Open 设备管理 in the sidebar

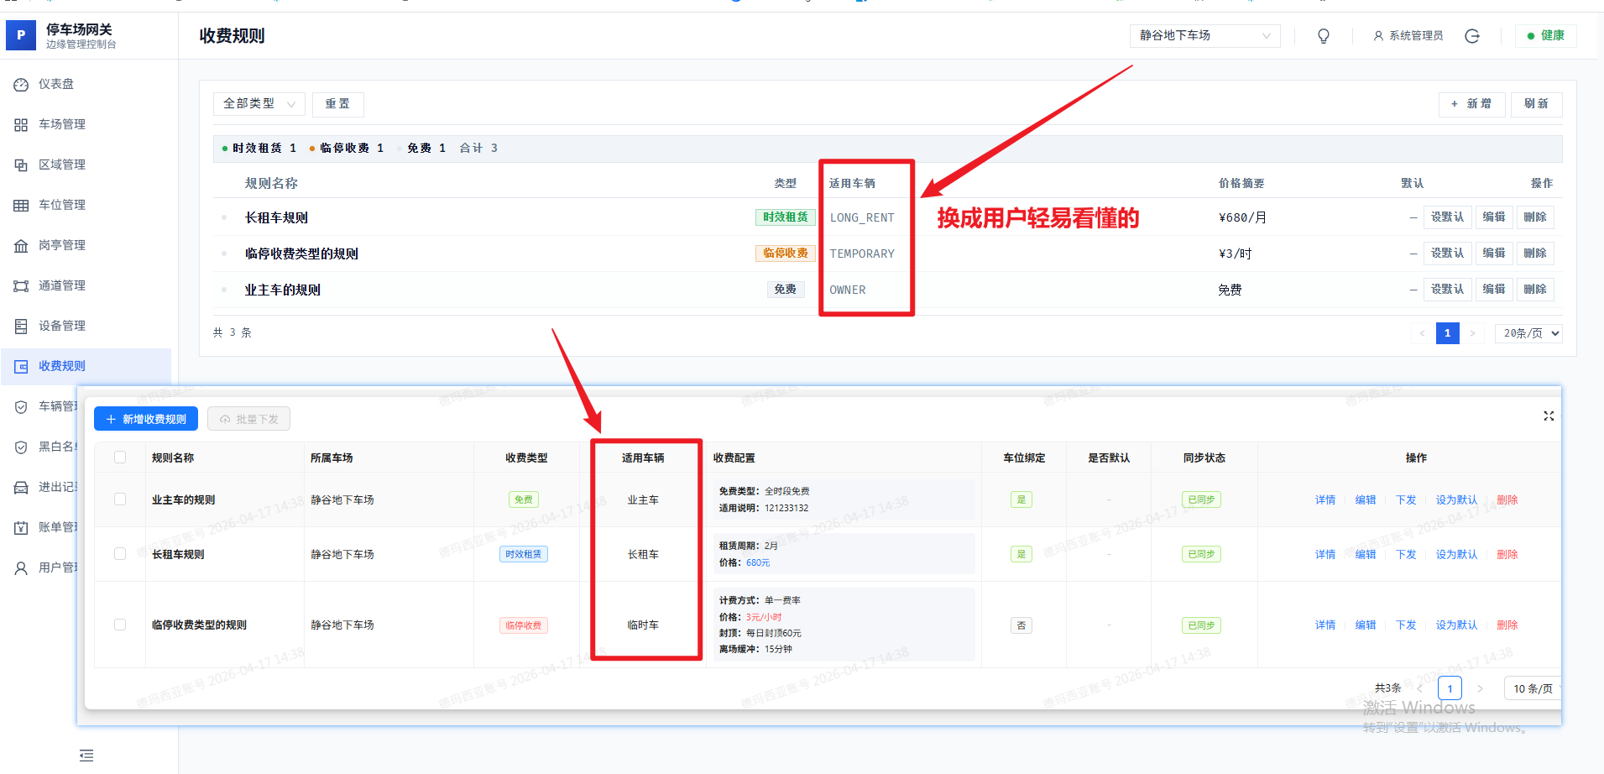click(x=61, y=326)
